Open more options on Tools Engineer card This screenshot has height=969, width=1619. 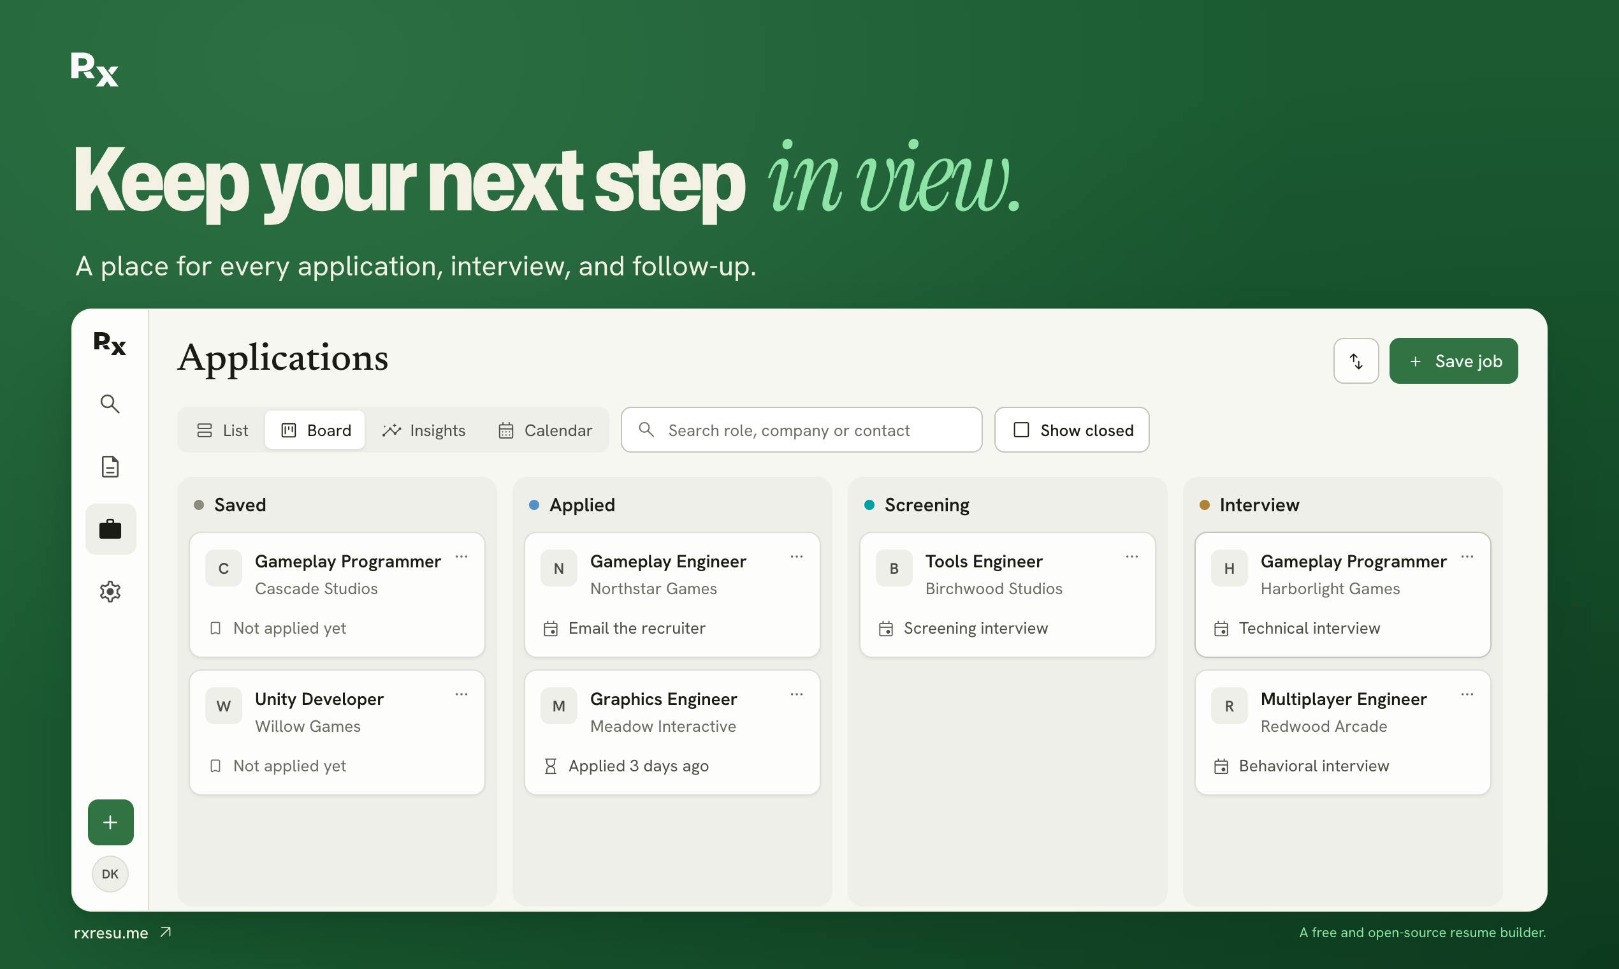coord(1132,557)
